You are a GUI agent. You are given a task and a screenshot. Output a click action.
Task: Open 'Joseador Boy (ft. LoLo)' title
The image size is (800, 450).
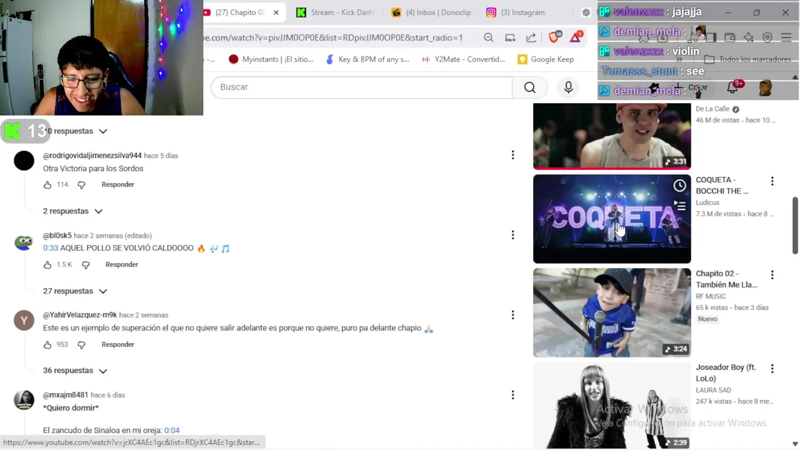[726, 373]
